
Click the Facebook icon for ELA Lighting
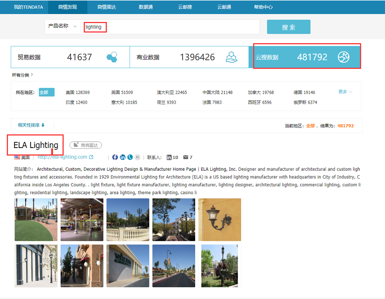115,157
